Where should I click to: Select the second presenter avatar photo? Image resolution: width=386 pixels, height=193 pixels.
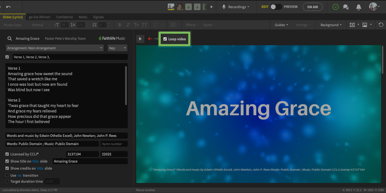point(180,7)
